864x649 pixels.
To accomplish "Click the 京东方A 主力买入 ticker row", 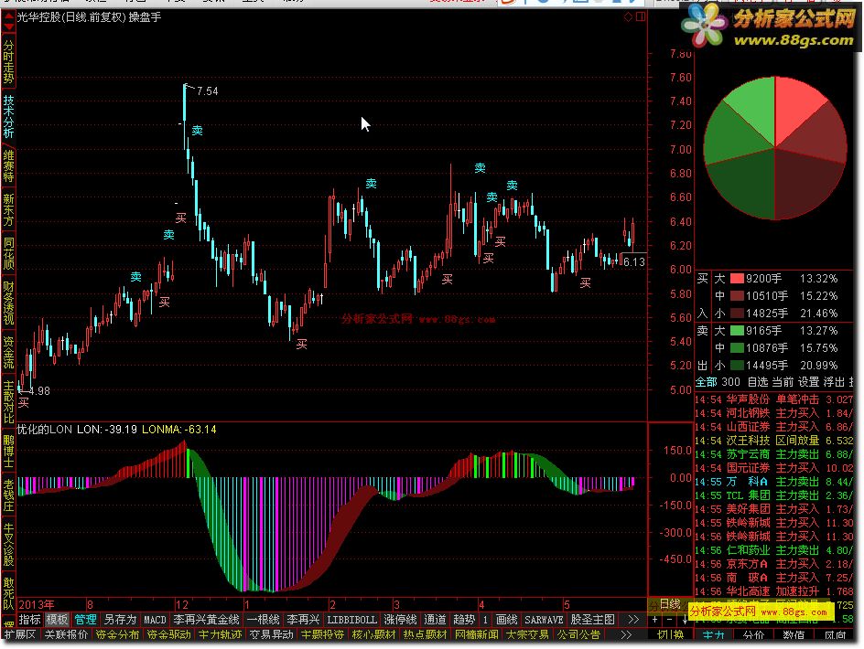I will 773,564.
